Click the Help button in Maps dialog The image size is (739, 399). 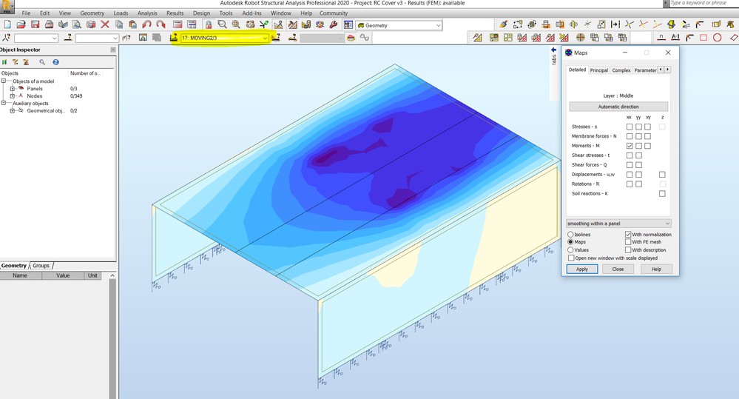click(x=656, y=269)
